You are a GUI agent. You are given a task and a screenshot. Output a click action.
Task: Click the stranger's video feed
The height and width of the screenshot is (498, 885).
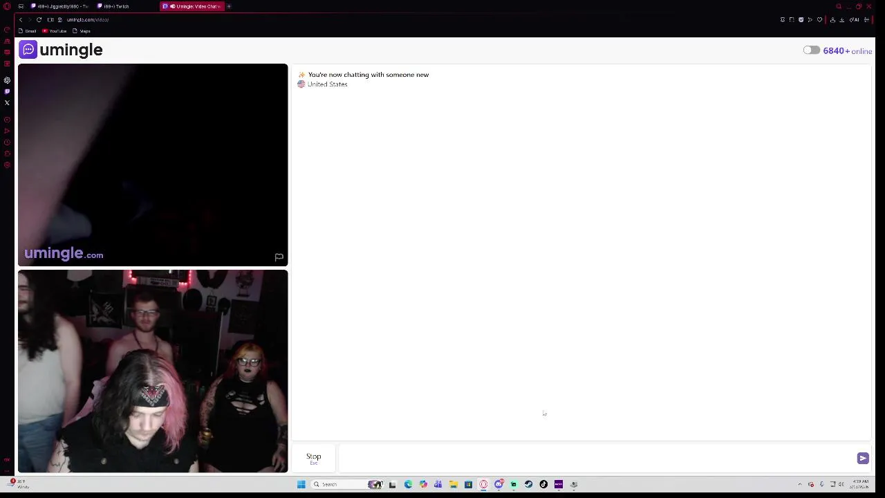[x=153, y=165]
